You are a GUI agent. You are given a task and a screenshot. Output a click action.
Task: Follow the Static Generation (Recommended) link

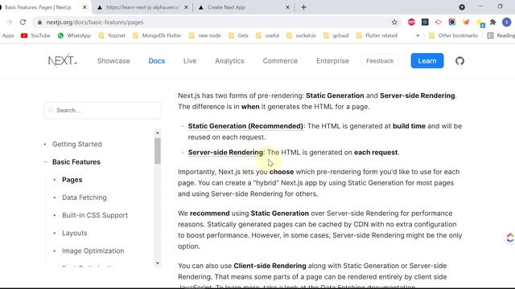(245, 126)
